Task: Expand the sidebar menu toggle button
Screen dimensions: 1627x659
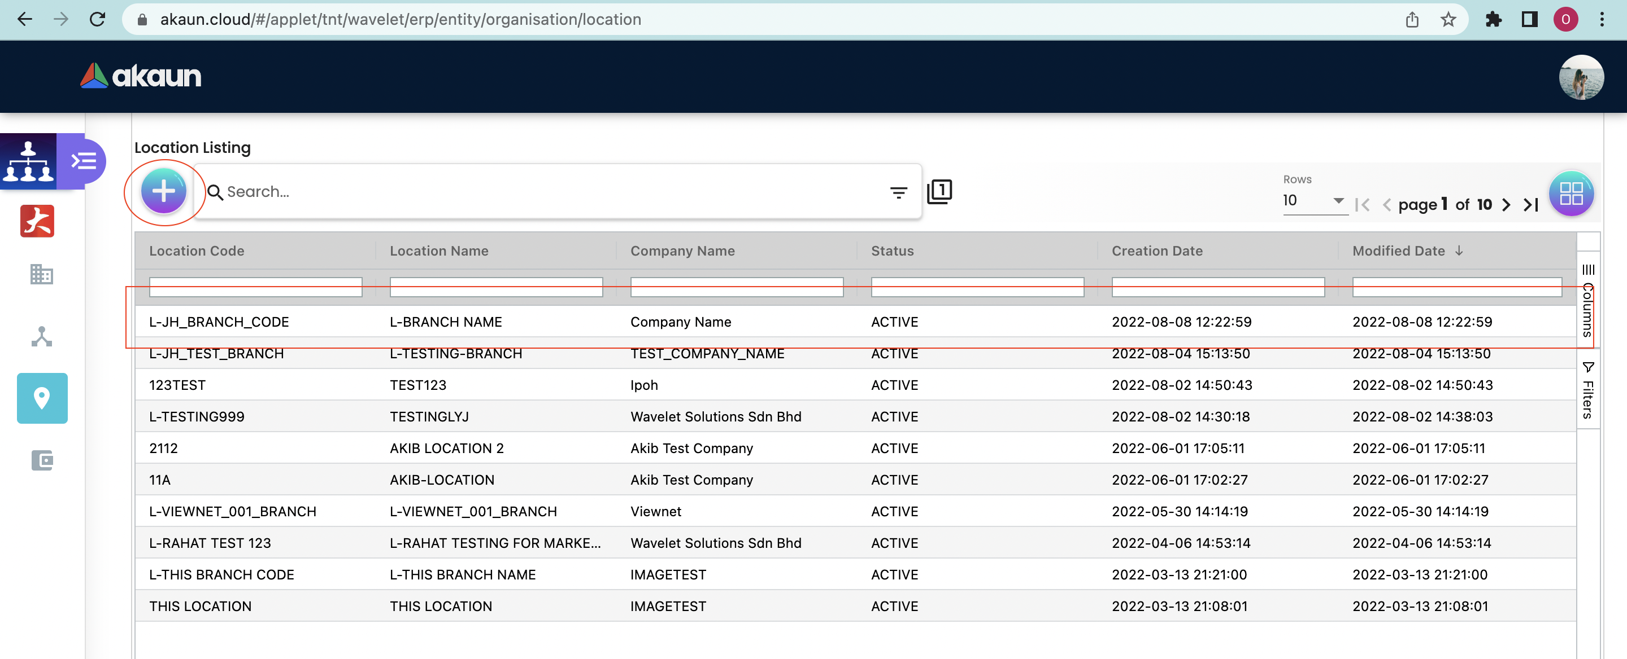Action: pyautogui.click(x=84, y=161)
